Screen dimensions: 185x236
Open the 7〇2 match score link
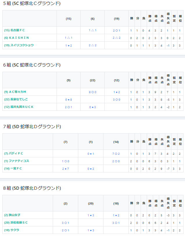(x=116, y=154)
